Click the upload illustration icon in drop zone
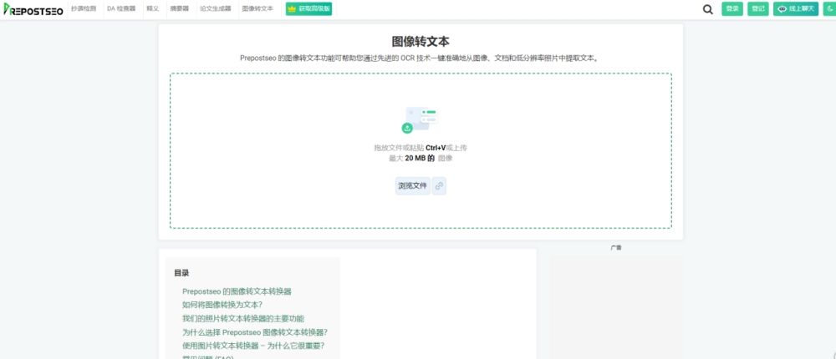Screen dimensions: 836x359 click(421, 120)
